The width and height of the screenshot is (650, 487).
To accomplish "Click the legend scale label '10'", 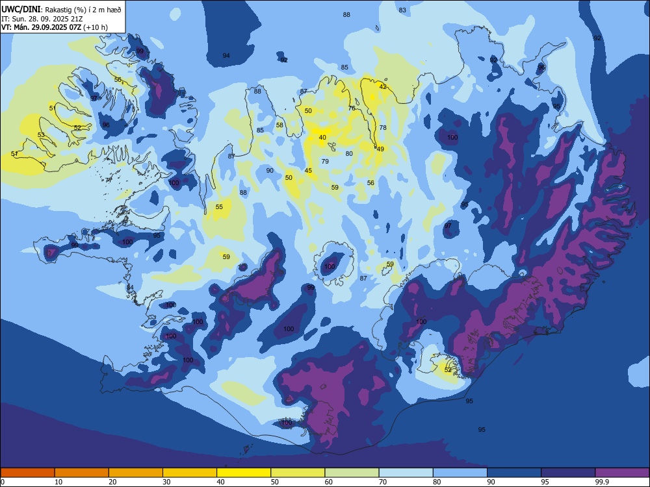I will tap(58, 482).
